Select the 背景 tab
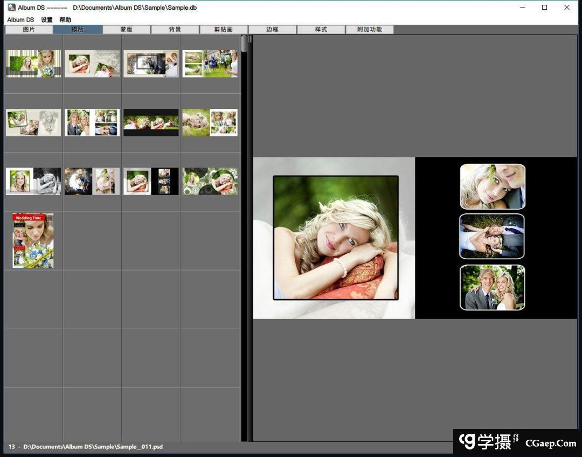 click(175, 30)
